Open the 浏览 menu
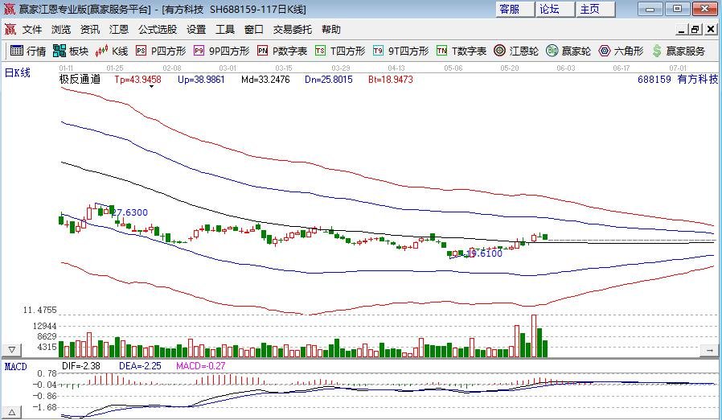Image resolution: width=722 pixels, height=420 pixels. (61, 30)
